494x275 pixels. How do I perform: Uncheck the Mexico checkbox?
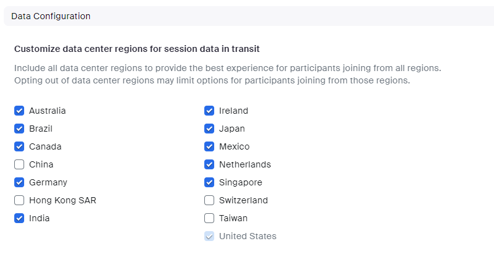pyautogui.click(x=209, y=146)
